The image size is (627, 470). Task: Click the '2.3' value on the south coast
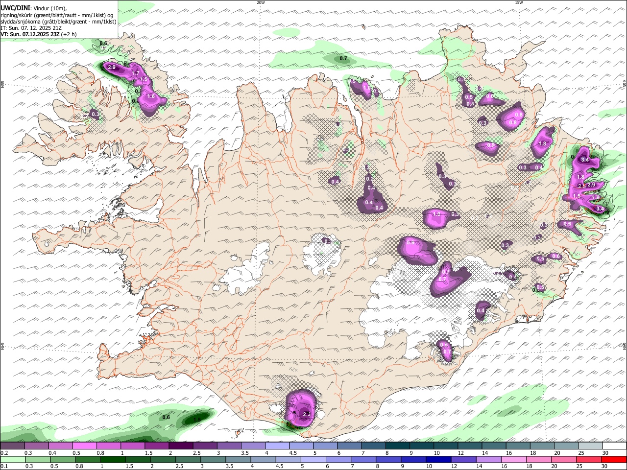tap(307, 414)
